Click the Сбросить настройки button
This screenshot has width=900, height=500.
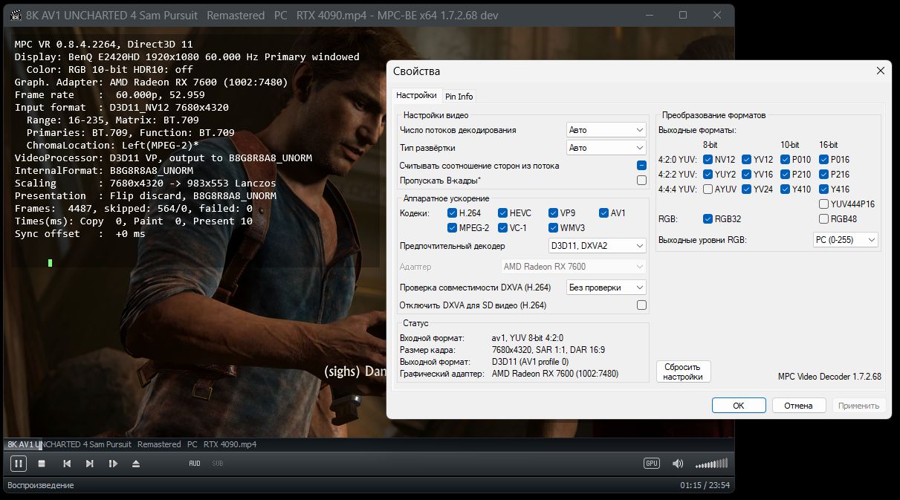pyautogui.click(x=684, y=371)
